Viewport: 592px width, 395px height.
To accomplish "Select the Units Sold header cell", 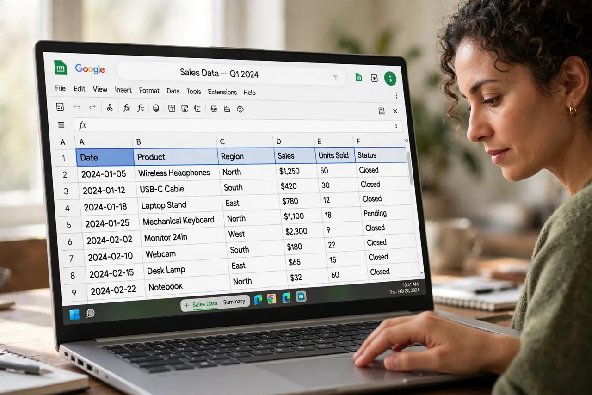I will pyautogui.click(x=334, y=155).
